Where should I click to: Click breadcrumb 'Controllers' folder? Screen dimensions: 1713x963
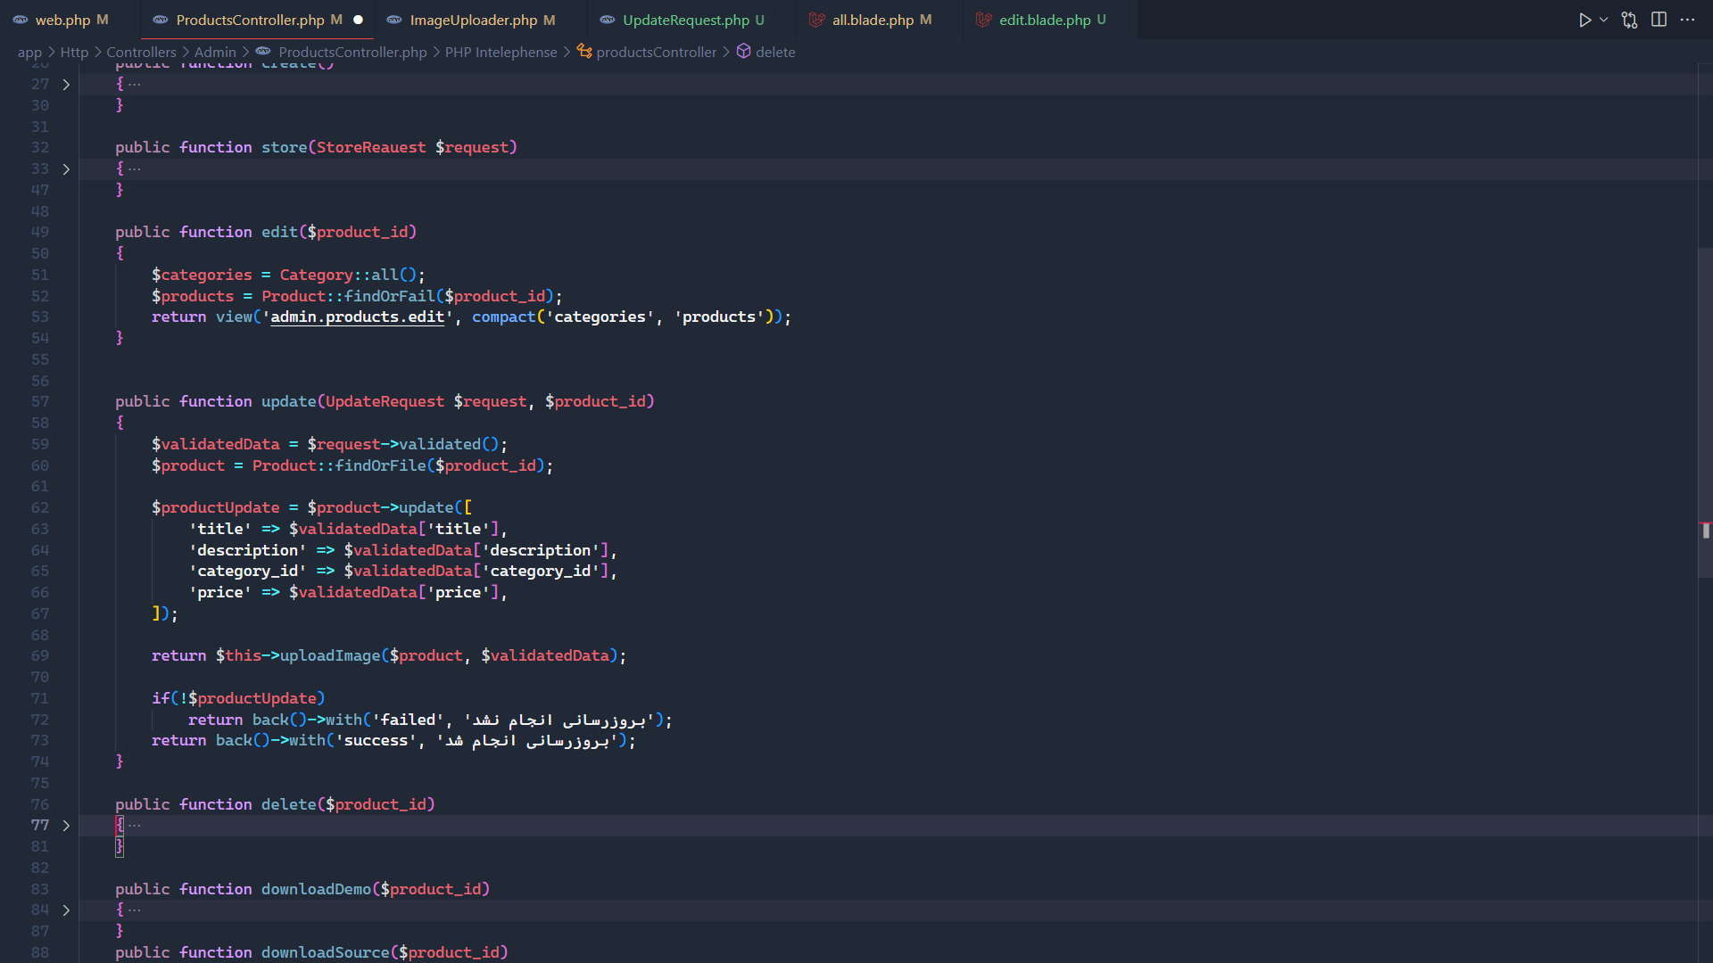pyautogui.click(x=141, y=53)
